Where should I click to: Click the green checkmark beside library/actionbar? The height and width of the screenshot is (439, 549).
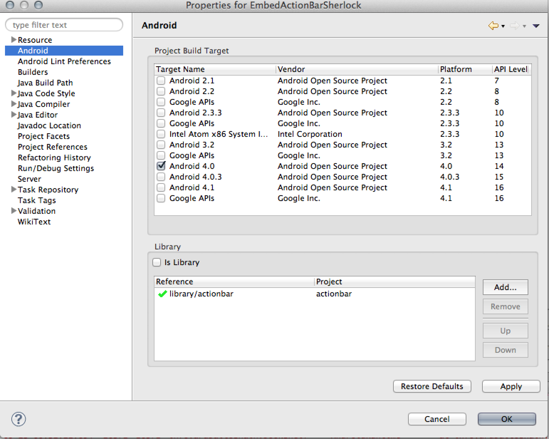tap(162, 294)
